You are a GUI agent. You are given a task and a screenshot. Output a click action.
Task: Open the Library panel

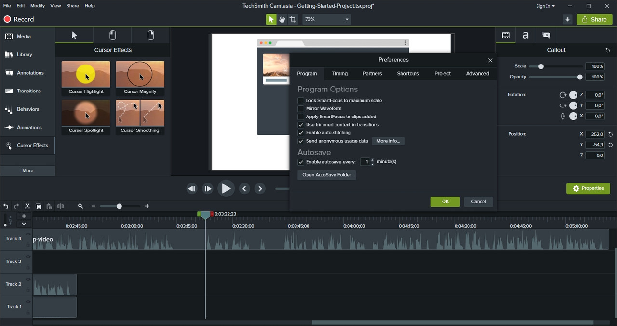click(x=27, y=54)
